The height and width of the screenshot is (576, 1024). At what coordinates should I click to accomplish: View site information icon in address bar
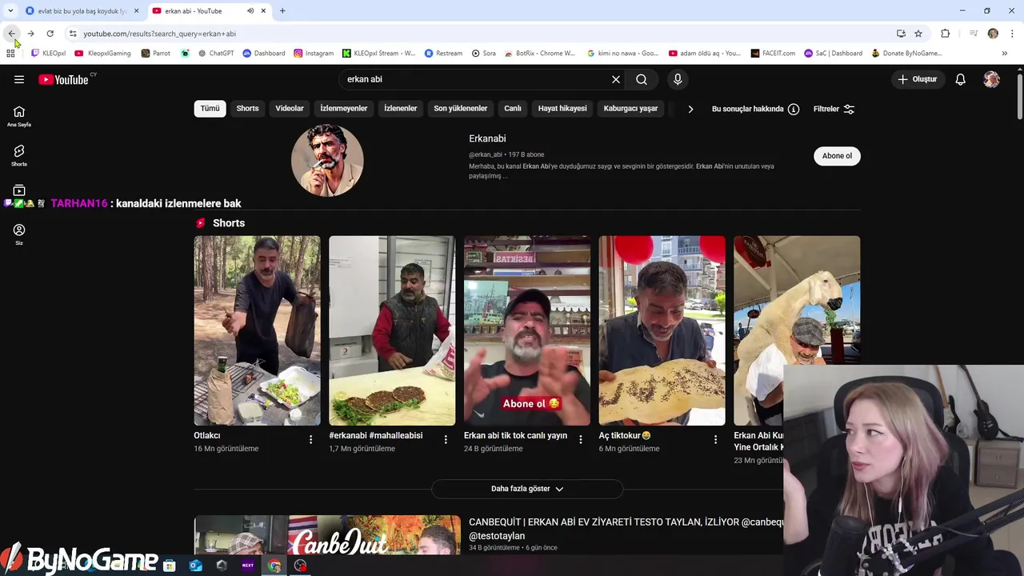73,34
